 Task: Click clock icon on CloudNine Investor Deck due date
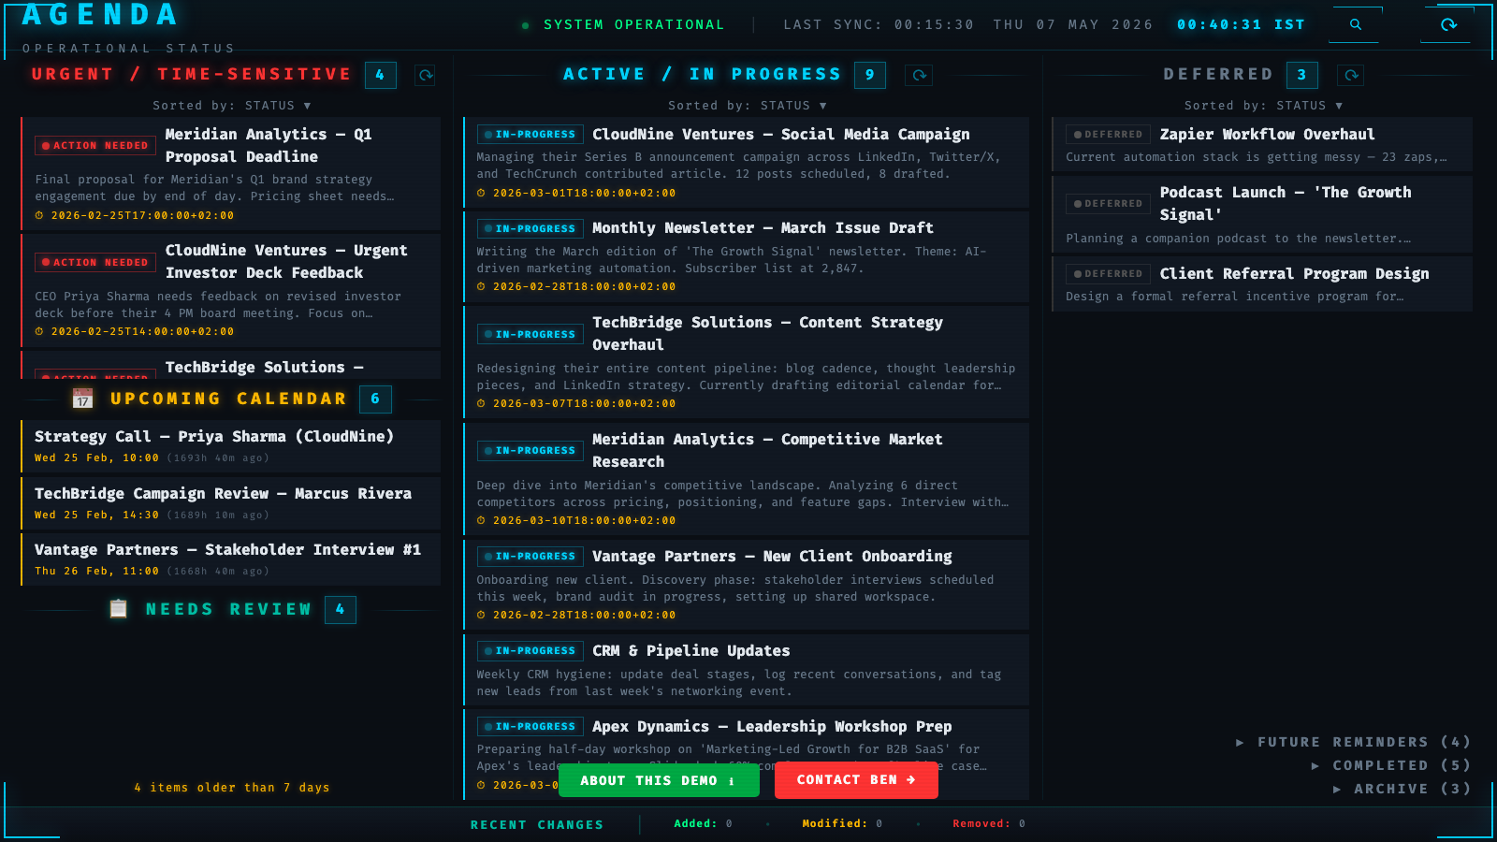click(x=39, y=331)
